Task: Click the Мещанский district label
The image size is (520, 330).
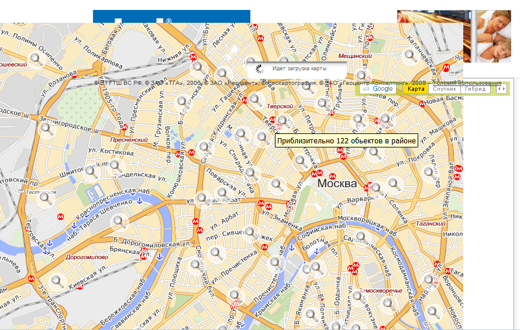Action: pyautogui.click(x=355, y=56)
